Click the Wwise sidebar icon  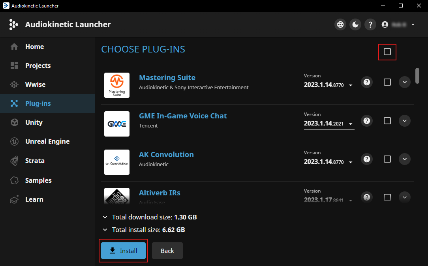point(14,84)
